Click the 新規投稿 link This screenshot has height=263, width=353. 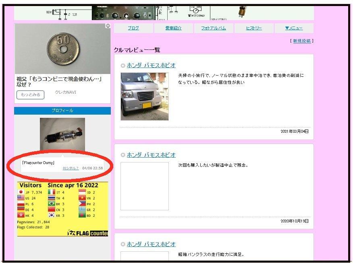(x=302, y=41)
